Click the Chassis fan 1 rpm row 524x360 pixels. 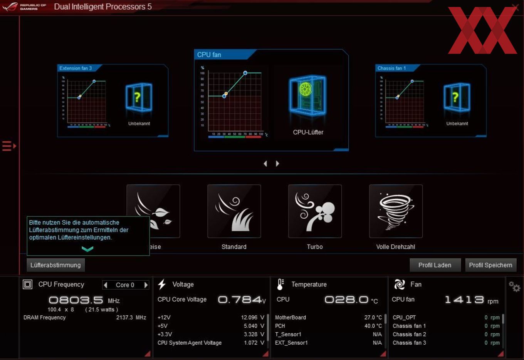pos(446,326)
